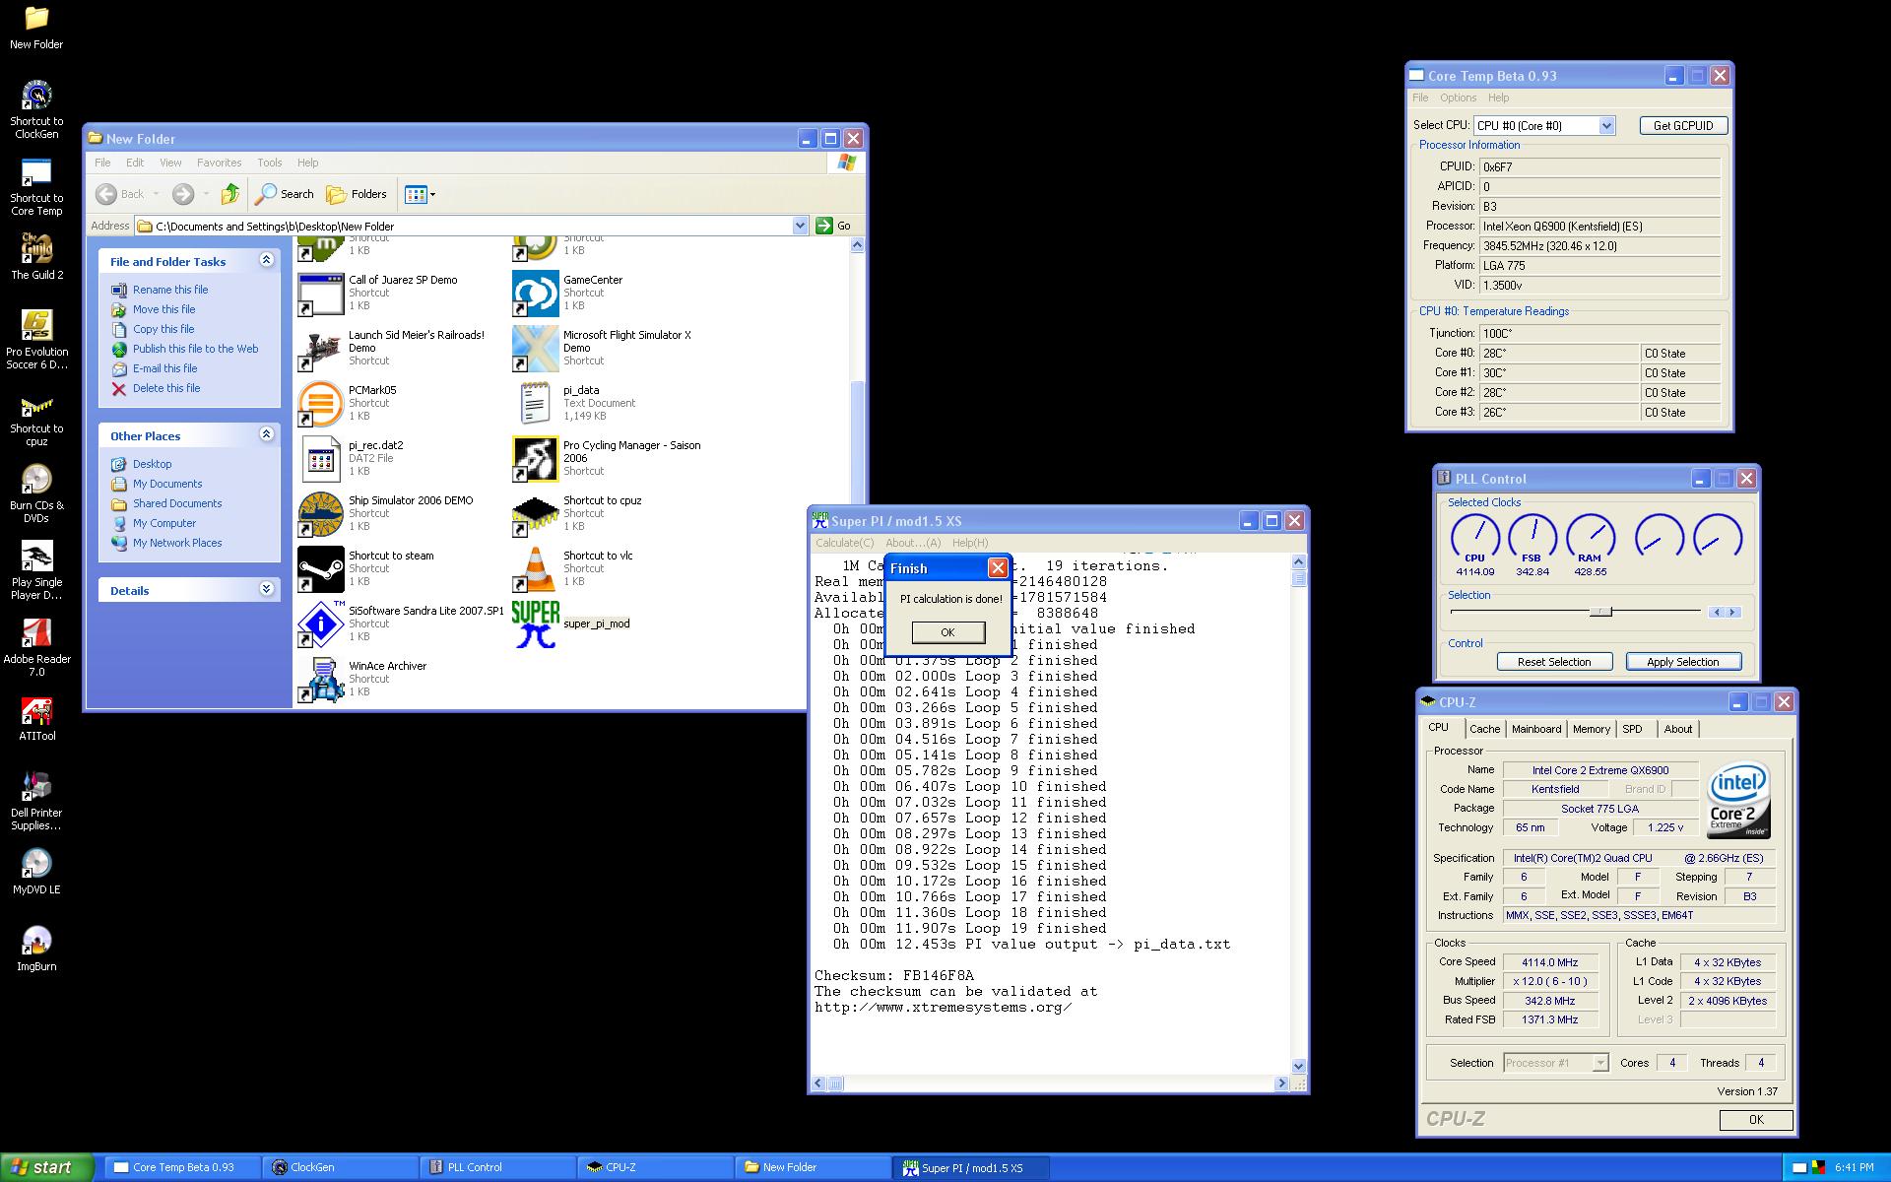Open Adobe Reader 7.0 desktop icon
1891x1182 pixels.
click(x=36, y=648)
